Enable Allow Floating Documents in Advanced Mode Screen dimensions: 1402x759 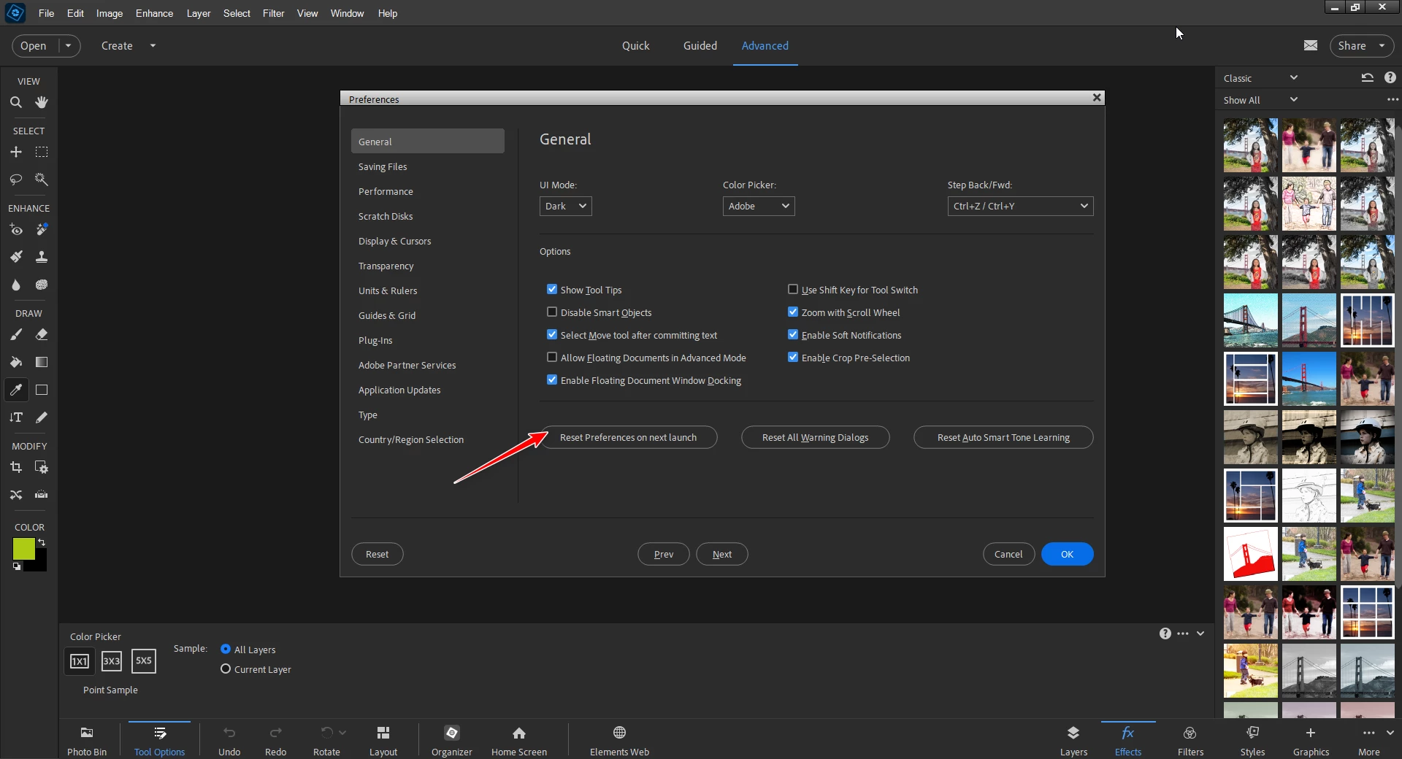pyautogui.click(x=552, y=358)
